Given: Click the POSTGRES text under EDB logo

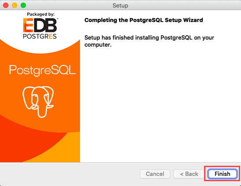Looking at the screenshot, I should pyautogui.click(x=40, y=36).
